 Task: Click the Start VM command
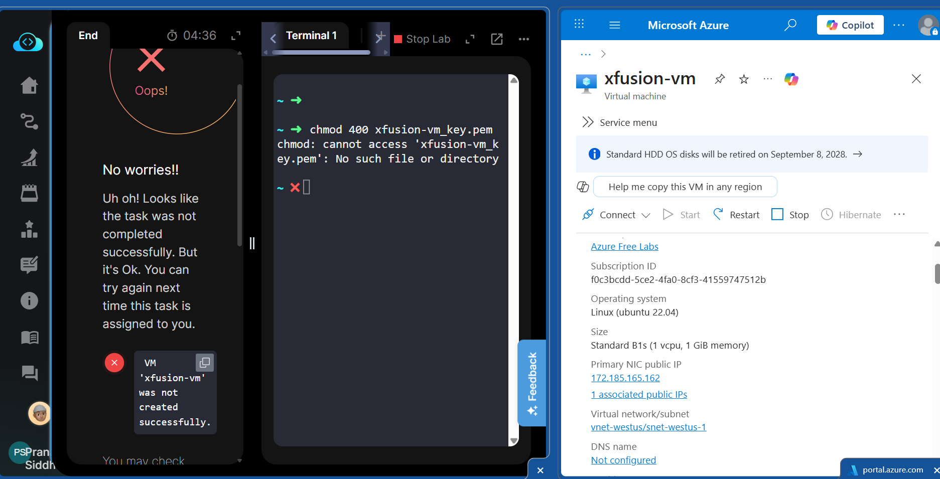[x=681, y=215]
